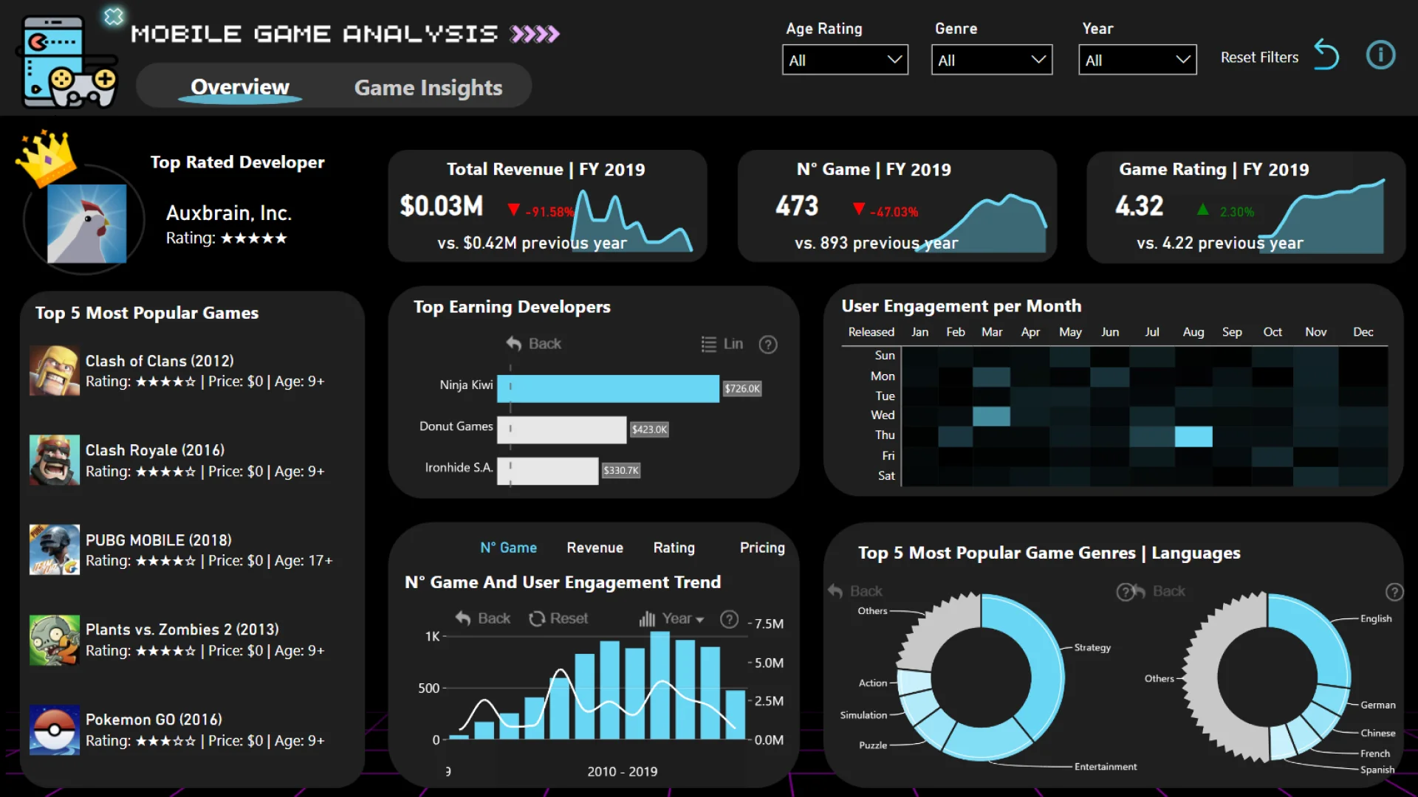
Task: Open the Age Rating dropdown
Action: (845, 60)
